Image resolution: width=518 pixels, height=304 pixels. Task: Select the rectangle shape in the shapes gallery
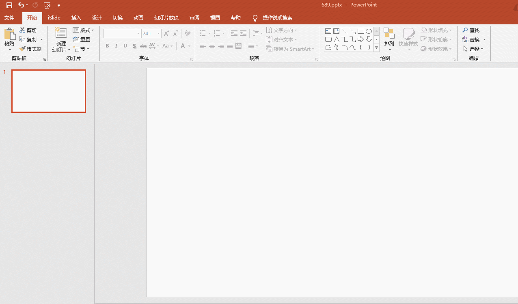(360, 31)
